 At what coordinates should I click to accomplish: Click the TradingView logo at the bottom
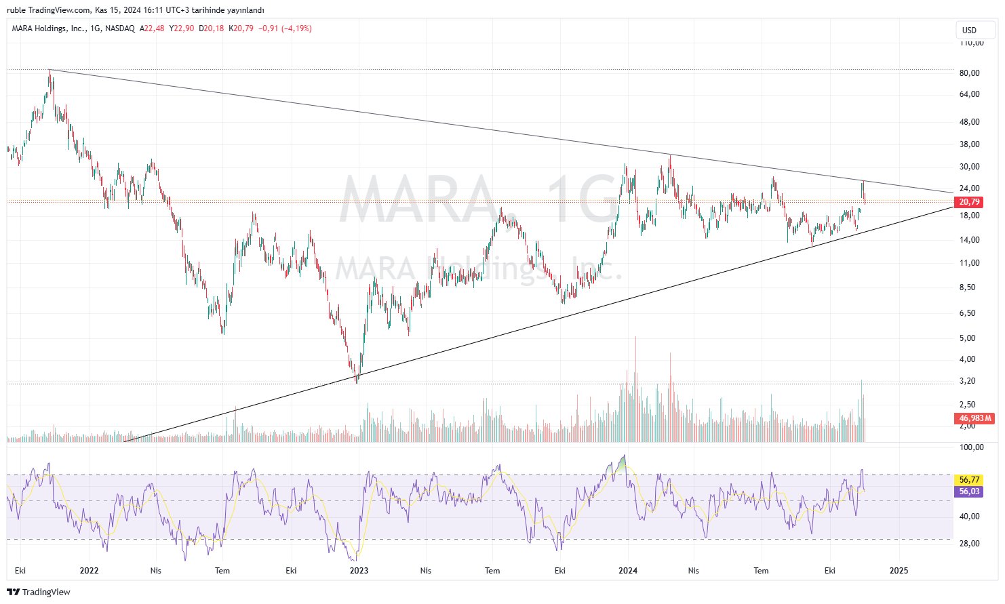(x=39, y=592)
